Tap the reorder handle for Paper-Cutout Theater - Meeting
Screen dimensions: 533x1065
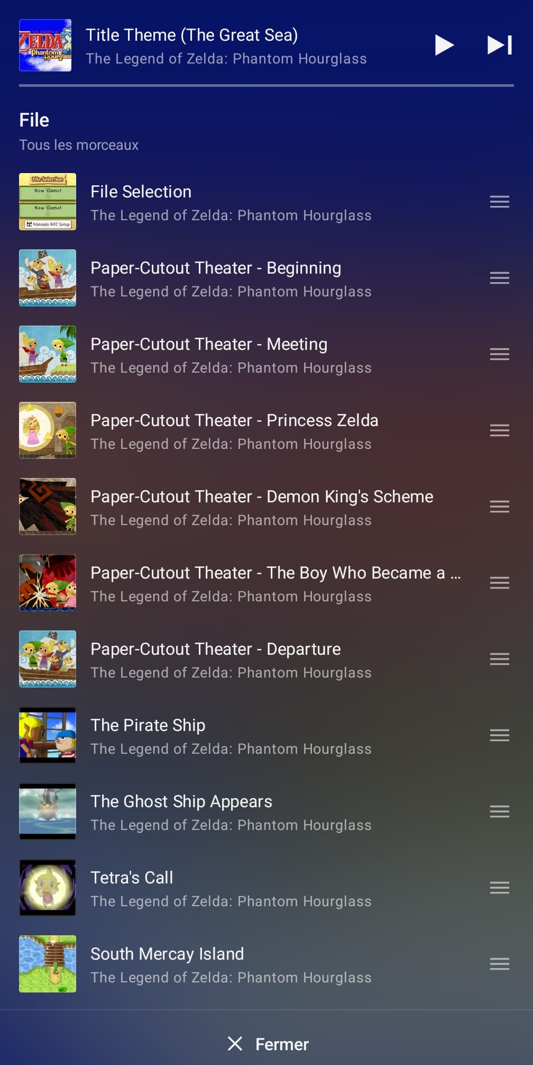pos(499,354)
